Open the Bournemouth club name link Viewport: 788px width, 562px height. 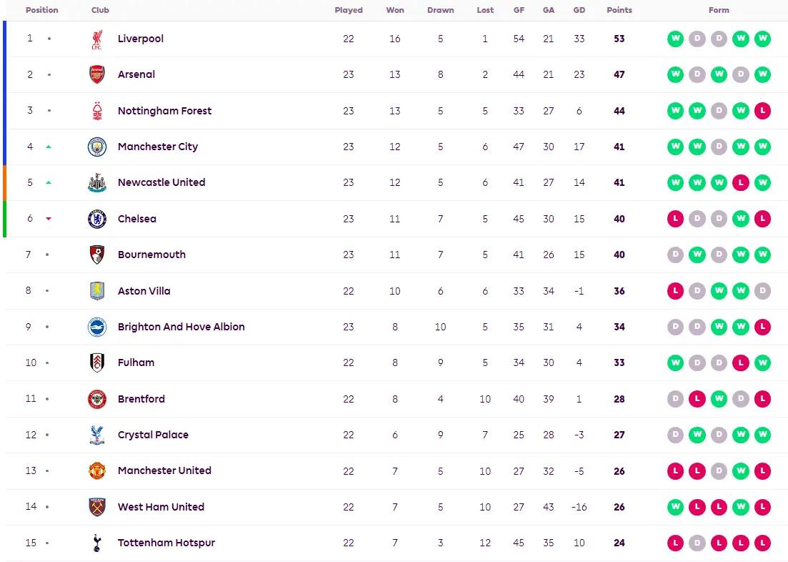tap(151, 255)
